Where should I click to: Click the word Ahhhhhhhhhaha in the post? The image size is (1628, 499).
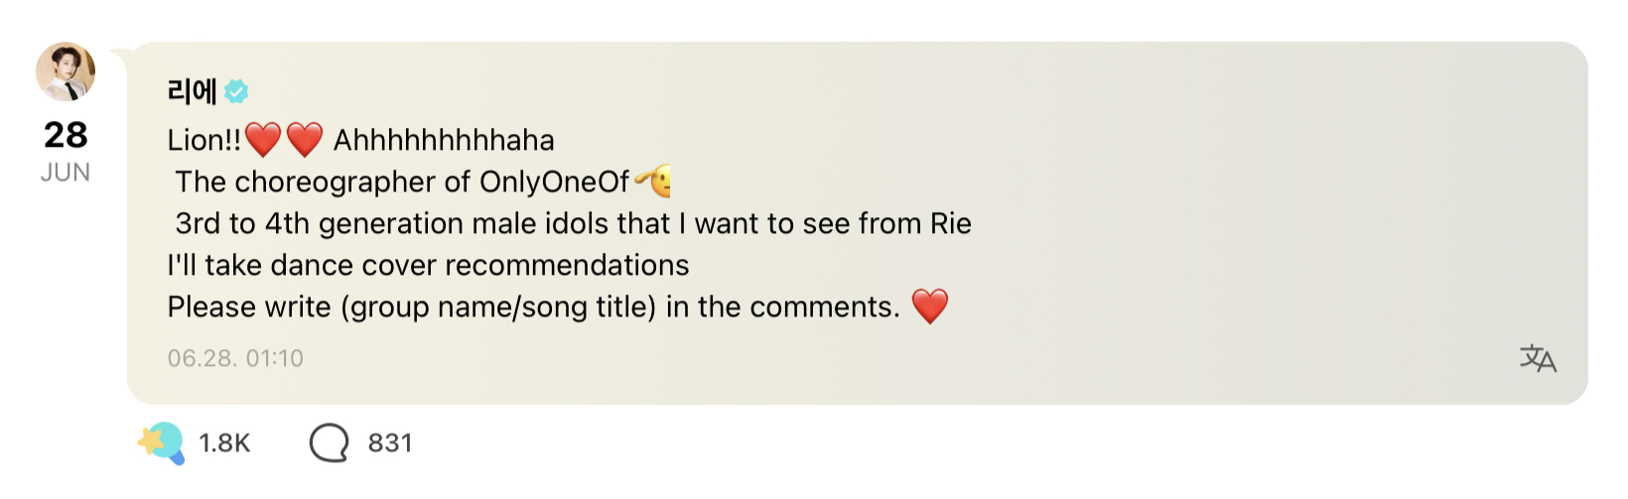444,140
